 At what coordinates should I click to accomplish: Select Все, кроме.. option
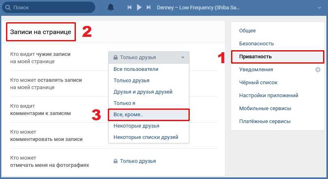(149, 115)
